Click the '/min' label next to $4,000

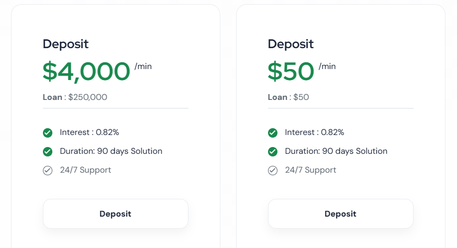coord(143,66)
